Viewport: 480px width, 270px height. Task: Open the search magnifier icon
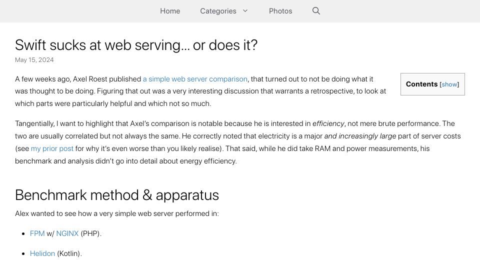316,11
